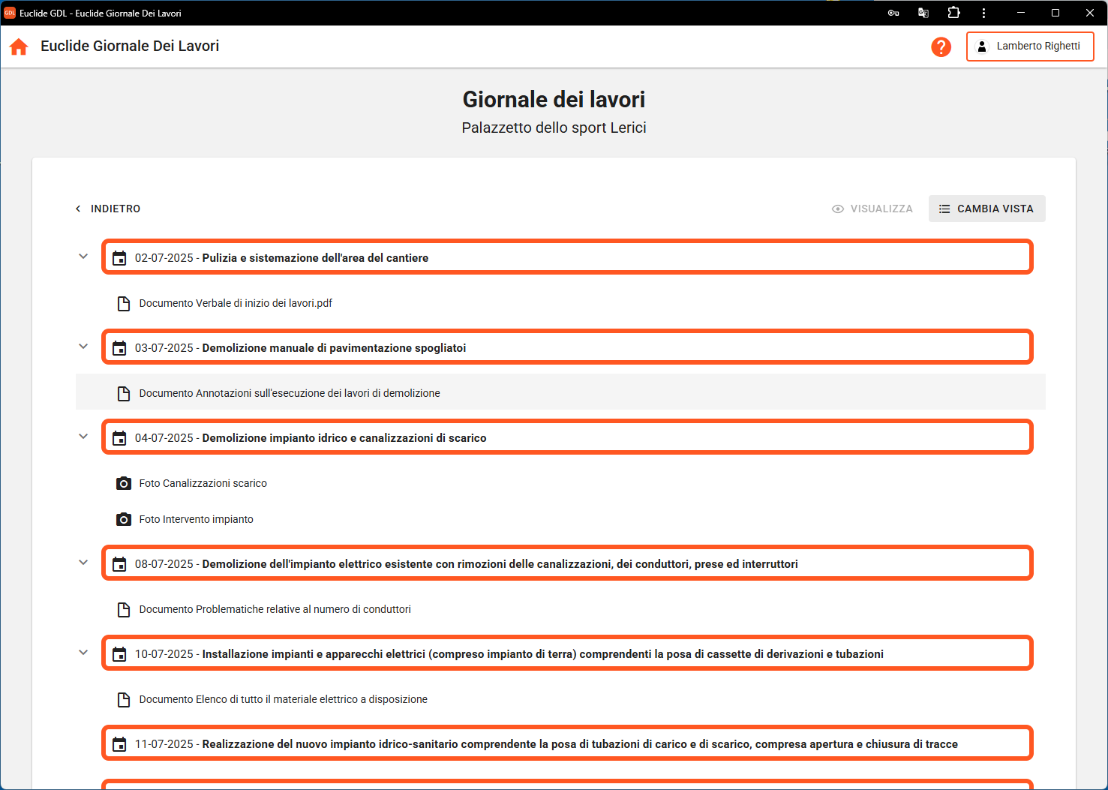Collapse the 02-07-2025 entry chevron
The image size is (1108, 790).
click(x=83, y=257)
